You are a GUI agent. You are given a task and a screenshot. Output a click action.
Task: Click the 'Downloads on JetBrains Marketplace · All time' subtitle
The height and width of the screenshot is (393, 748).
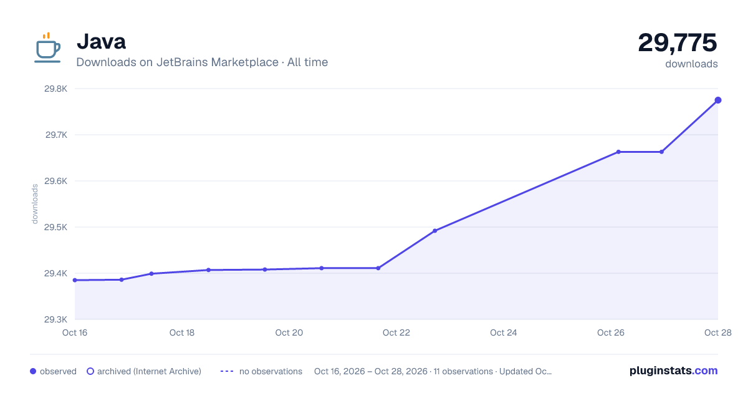point(202,62)
